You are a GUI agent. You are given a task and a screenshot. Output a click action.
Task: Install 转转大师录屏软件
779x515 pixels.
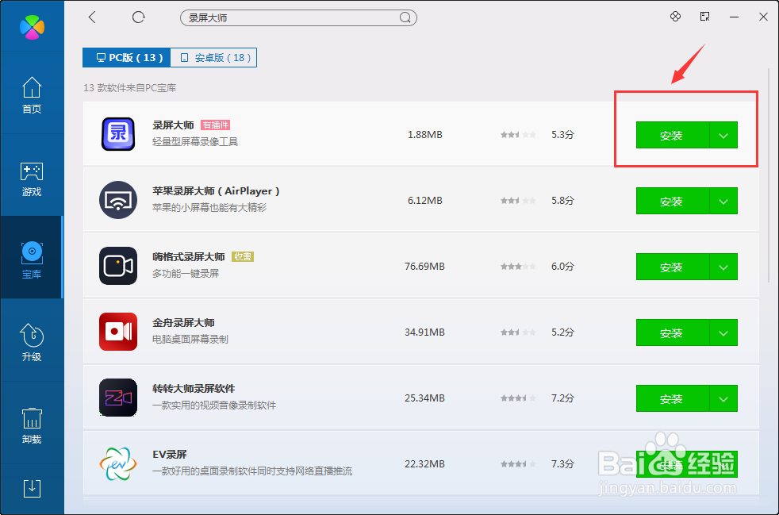pos(673,398)
